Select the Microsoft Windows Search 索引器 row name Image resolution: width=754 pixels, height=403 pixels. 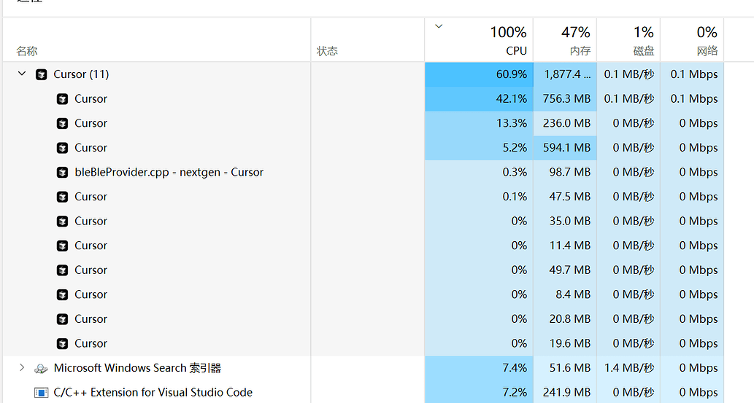[x=137, y=368]
